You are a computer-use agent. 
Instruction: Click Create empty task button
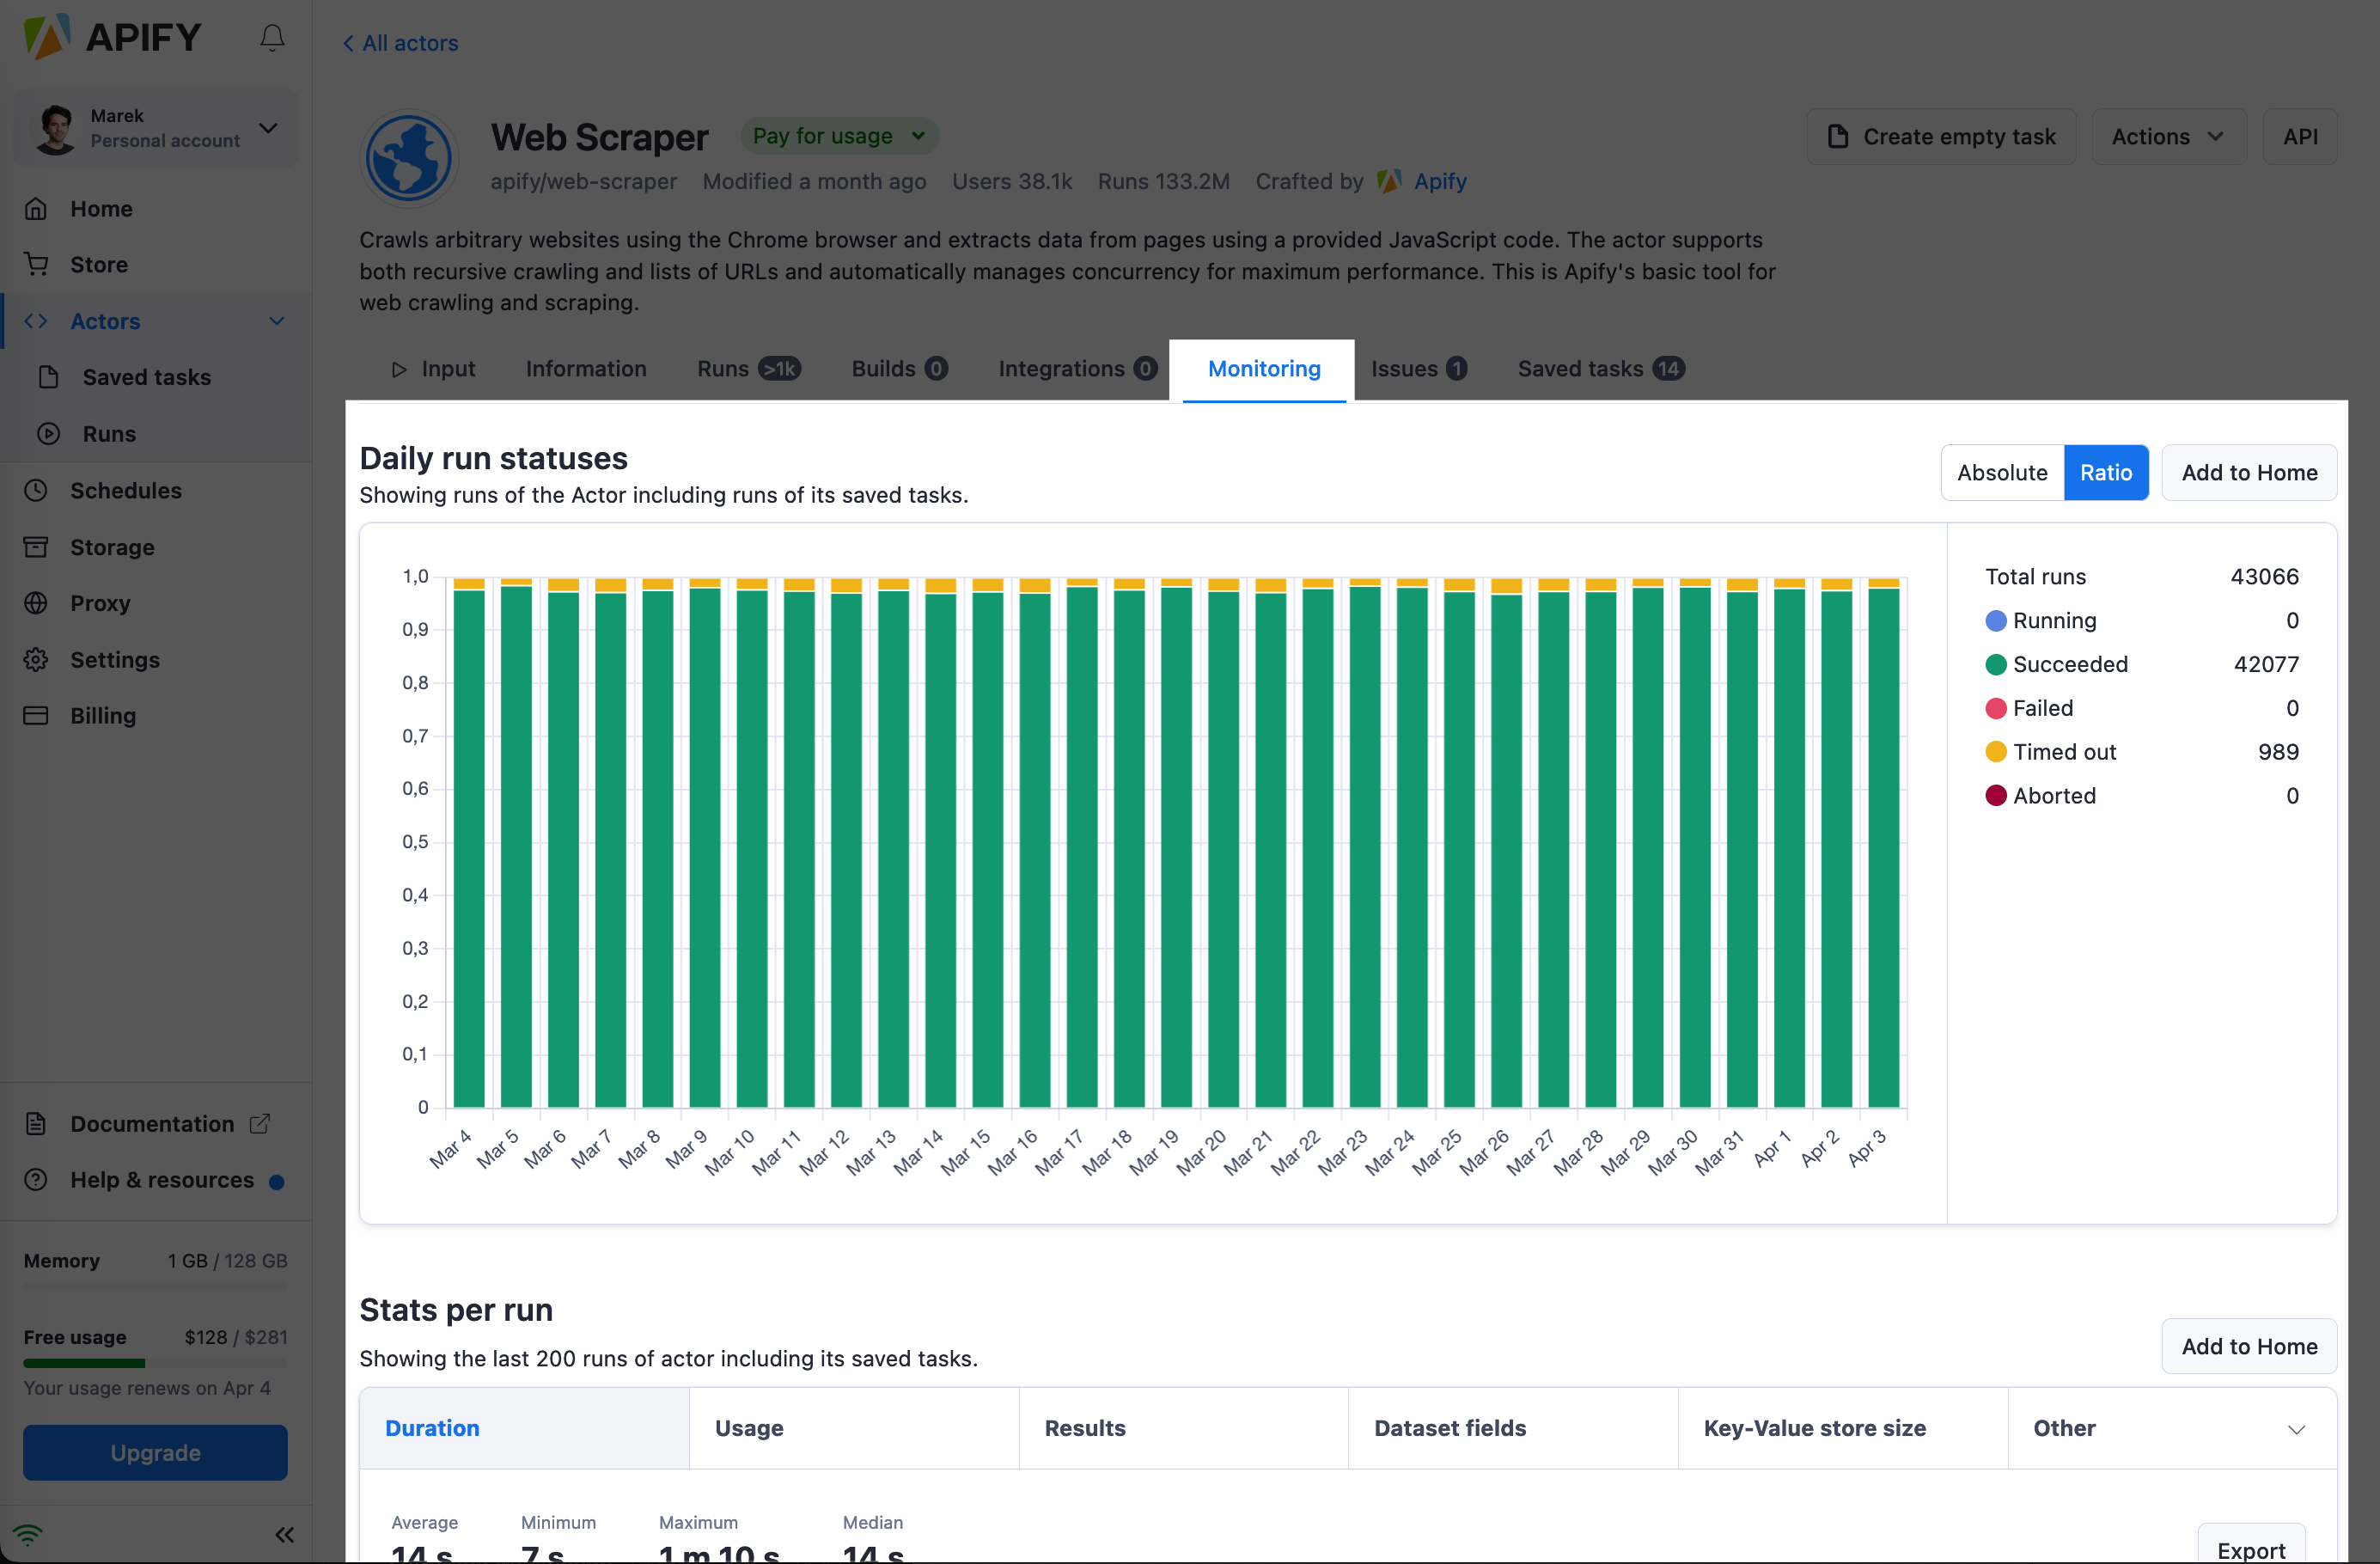click(1940, 136)
